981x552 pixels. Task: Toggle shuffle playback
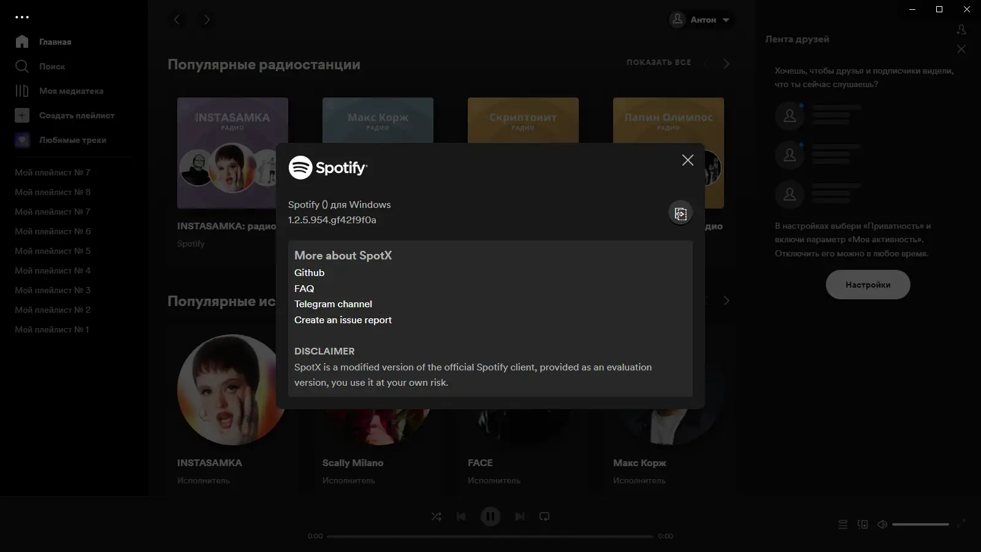click(x=437, y=516)
